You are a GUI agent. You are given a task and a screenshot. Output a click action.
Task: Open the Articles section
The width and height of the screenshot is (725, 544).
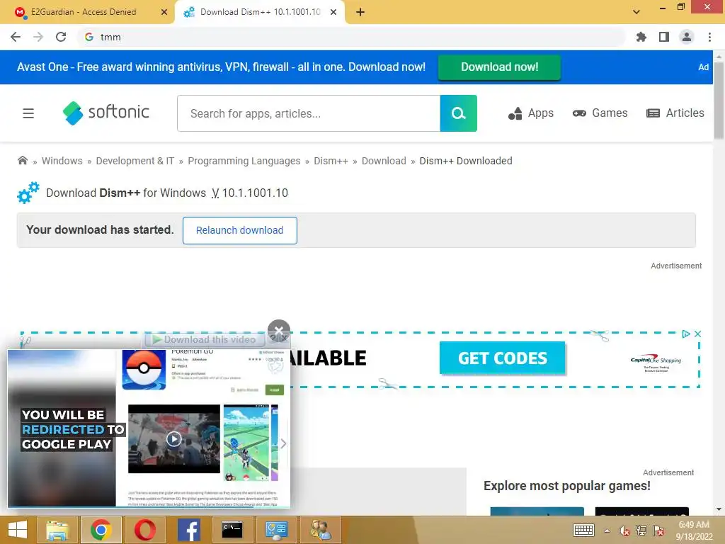pos(675,113)
